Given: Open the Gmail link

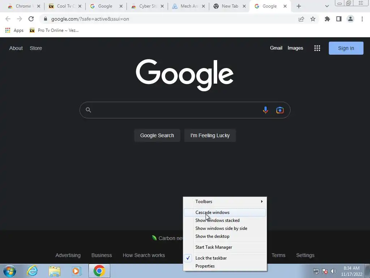Looking at the screenshot, I should (x=276, y=48).
